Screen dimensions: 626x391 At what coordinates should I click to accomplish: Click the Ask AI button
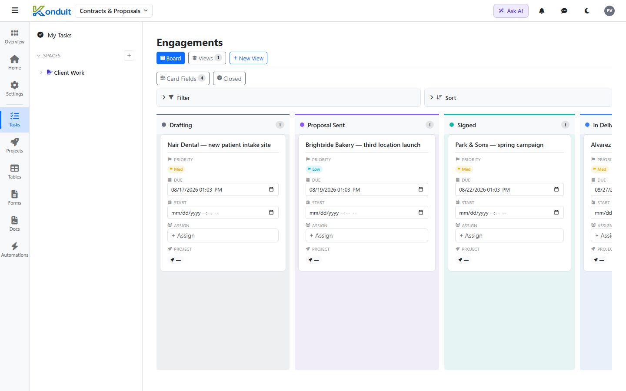tap(511, 11)
